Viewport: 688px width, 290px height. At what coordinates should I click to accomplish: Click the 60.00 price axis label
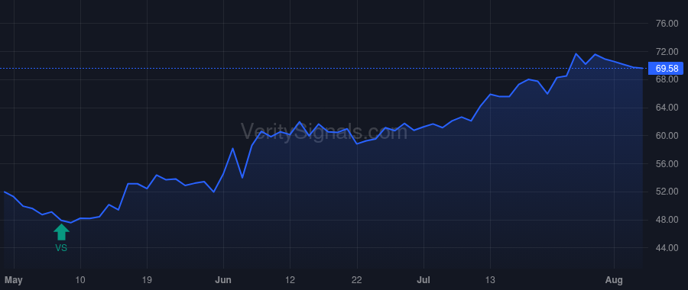click(667, 136)
